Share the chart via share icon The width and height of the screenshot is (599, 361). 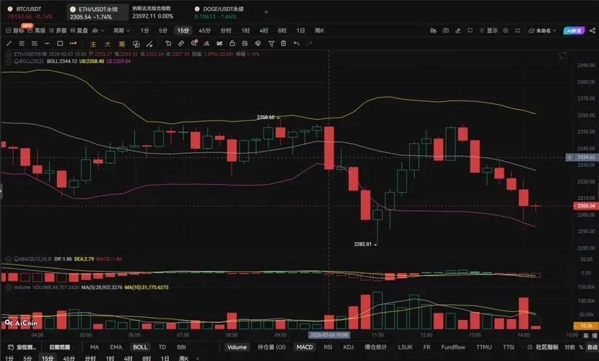pyautogui.click(x=592, y=30)
